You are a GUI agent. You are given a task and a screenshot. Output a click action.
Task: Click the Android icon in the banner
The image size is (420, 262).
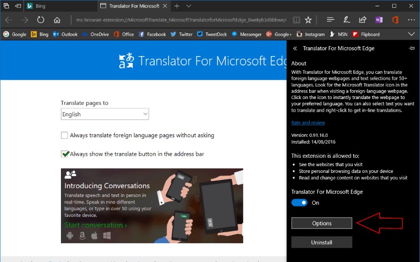pyautogui.click(x=70, y=235)
